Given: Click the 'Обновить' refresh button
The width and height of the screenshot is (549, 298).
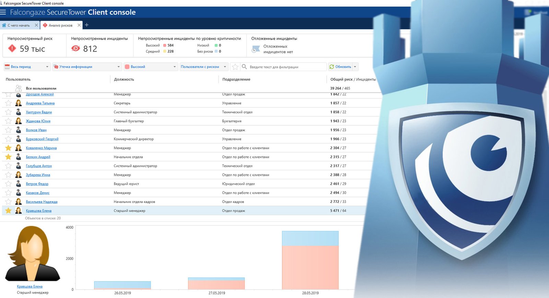Looking at the screenshot, I should coord(340,67).
